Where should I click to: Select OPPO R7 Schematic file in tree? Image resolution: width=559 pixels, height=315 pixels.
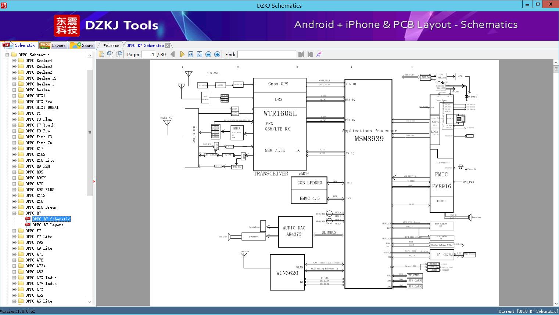51,219
